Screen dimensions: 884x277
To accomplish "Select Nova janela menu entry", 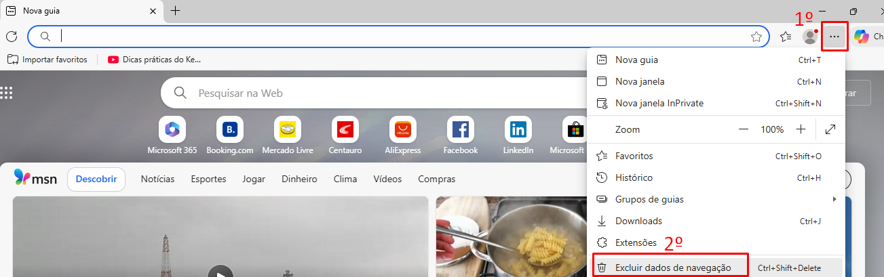I will tap(716, 81).
